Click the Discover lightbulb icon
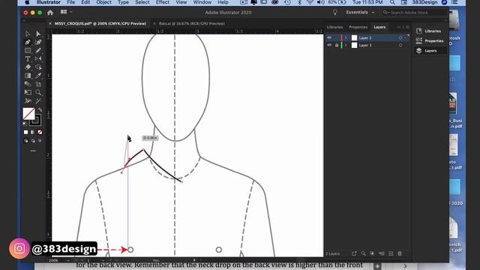Image resolution: width=480 pixels, height=270 pixels. coord(335,12)
